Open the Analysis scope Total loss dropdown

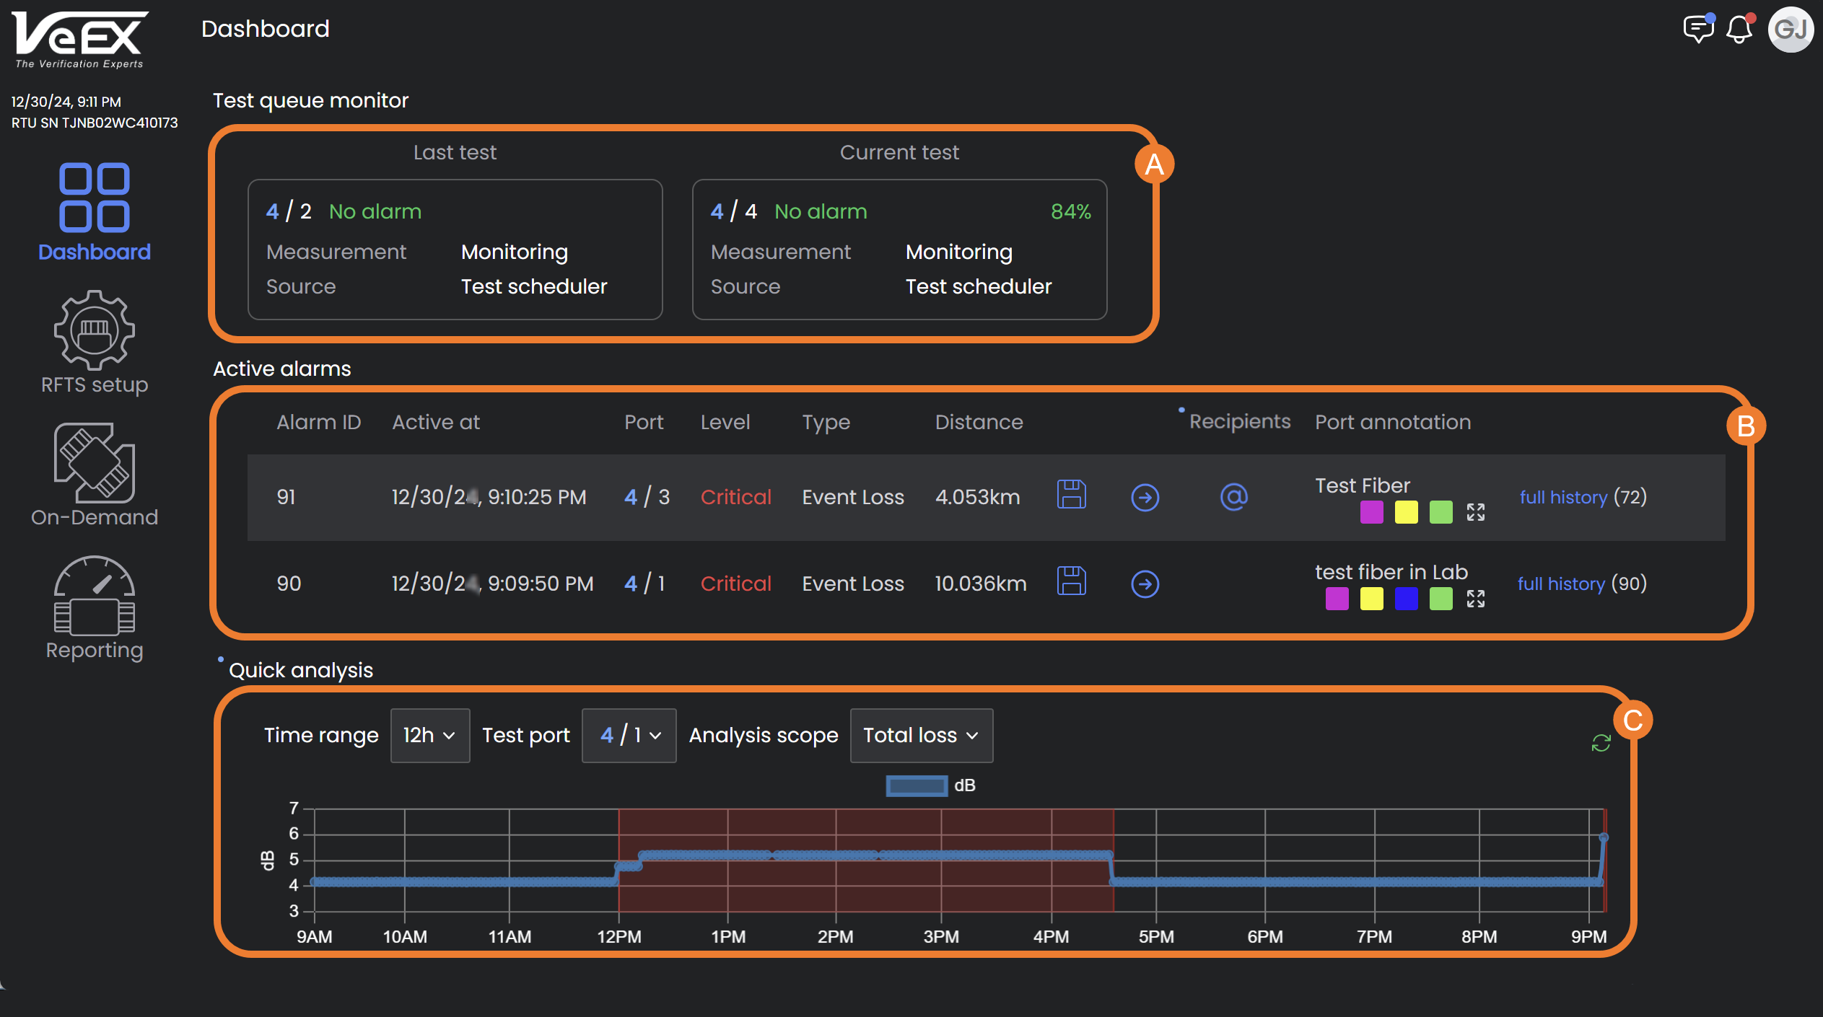(x=921, y=735)
